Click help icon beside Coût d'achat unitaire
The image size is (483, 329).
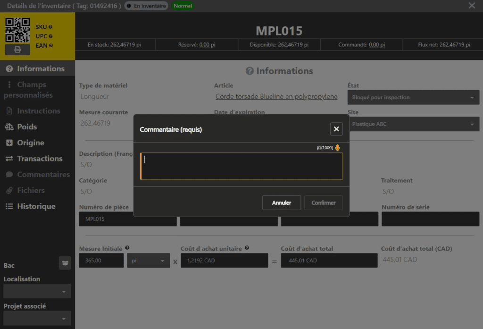(247, 248)
